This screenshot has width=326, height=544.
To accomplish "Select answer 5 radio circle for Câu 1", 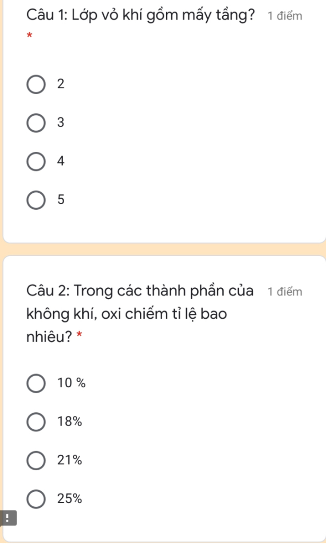I will pos(36,200).
